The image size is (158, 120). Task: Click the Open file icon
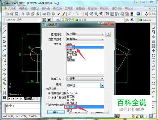(12, 14)
